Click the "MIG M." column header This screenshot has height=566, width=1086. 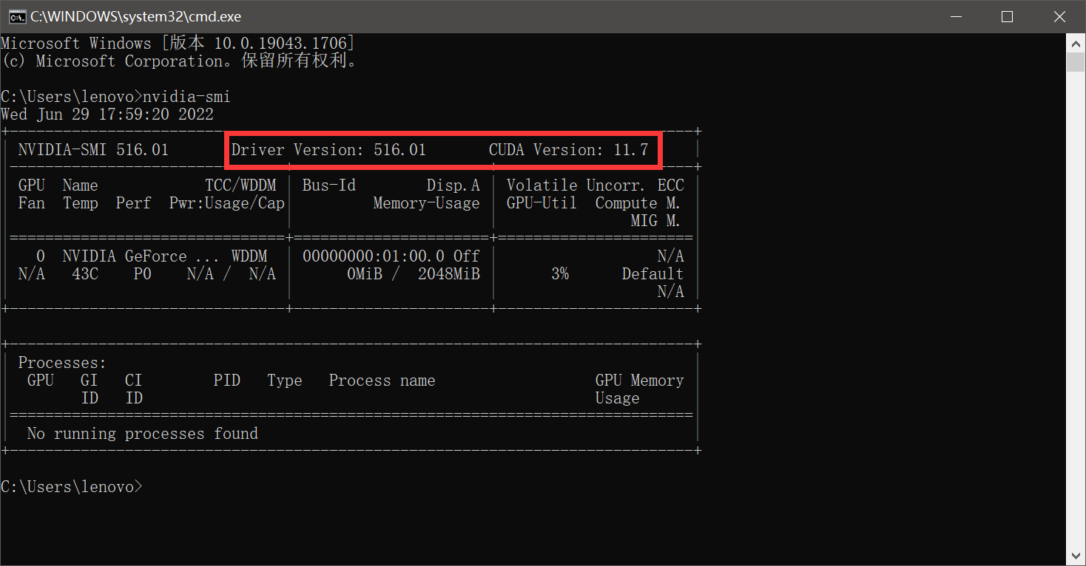655,221
